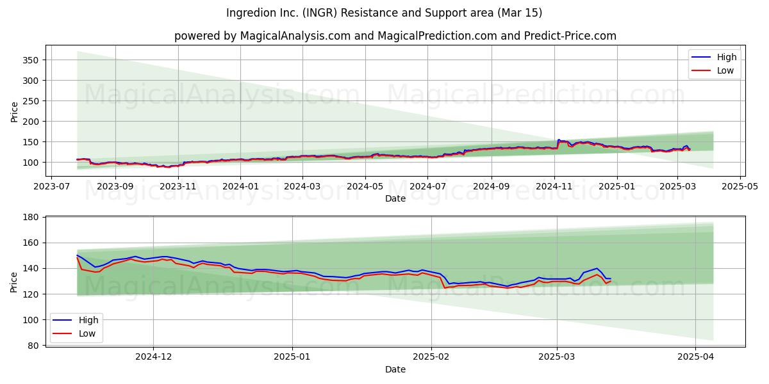Click the '2025-04' tick on bottom chart
The height and width of the screenshot is (384, 769).
[696, 357]
